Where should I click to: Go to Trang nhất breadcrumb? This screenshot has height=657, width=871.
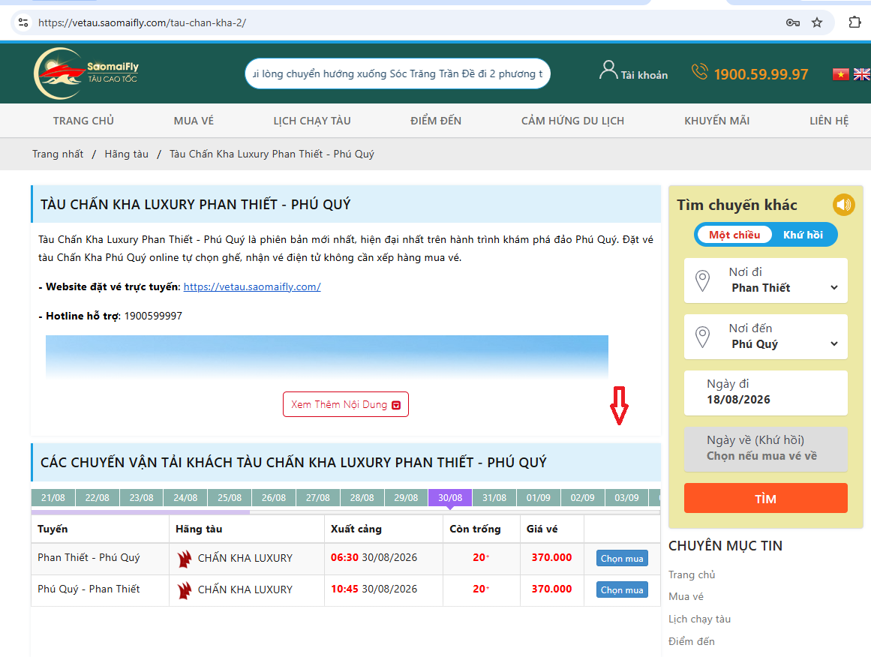[58, 154]
